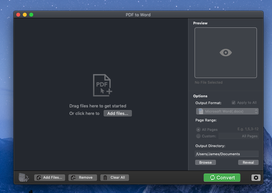Click the trash can icon on Clear All
Image resolution: width=272 pixels, height=193 pixels.
(x=105, y=178)
